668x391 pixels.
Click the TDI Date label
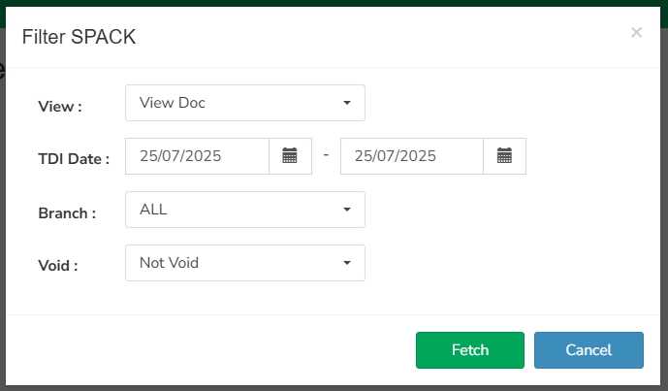[x=74, y=159]
